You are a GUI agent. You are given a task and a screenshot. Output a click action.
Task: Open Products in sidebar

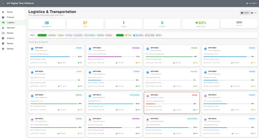[x=13, y=17]
